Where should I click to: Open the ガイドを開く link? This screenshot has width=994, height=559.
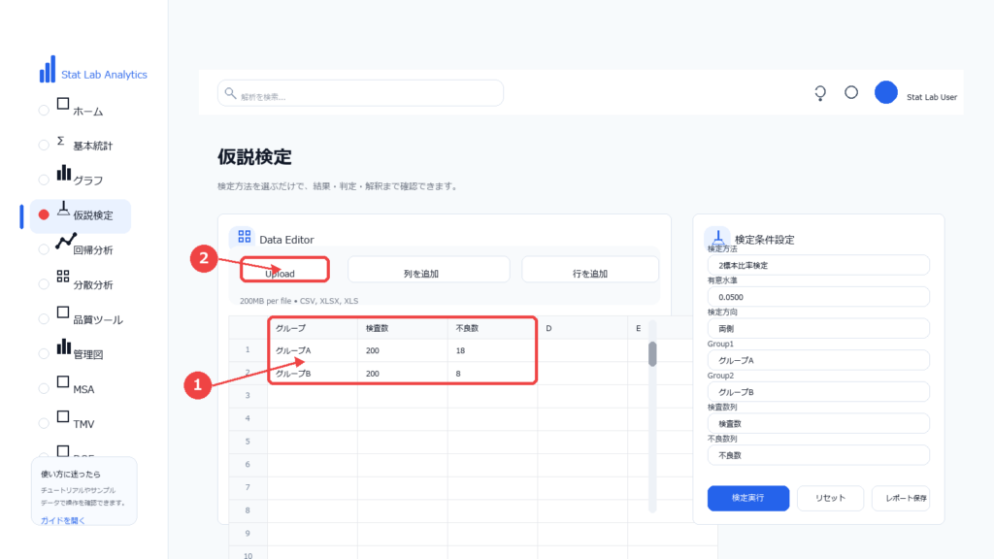[63, 520]
